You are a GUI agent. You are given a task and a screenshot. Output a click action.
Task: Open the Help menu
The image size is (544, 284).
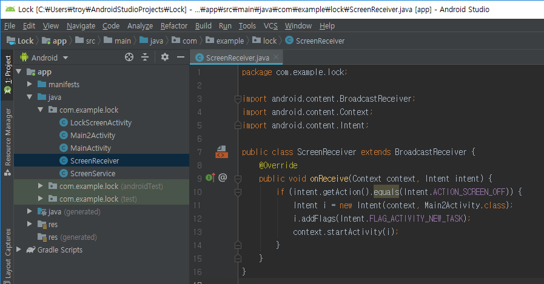click(x=327, y=26)
